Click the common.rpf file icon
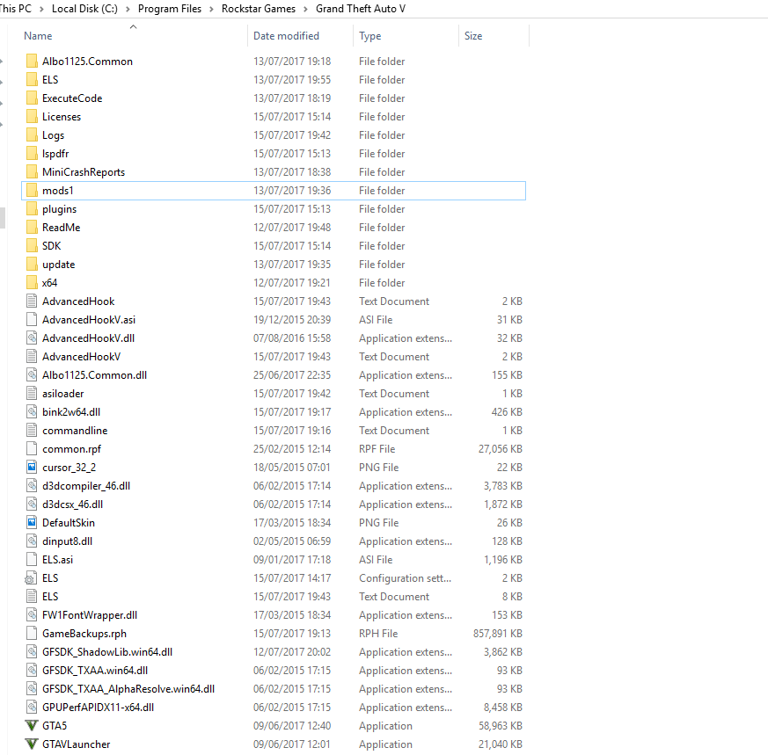Image resolution: width=768 pixels, height=755 pixels. click(32, 449)
